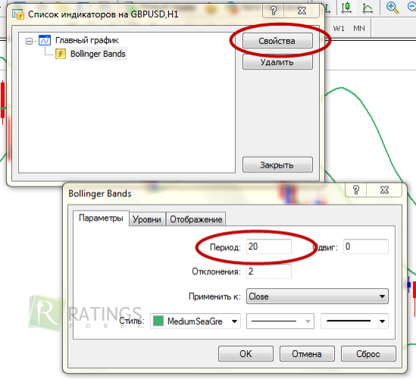Click the Свойства button
This screenshot has width=416, height=379.
tap(277, 41)
